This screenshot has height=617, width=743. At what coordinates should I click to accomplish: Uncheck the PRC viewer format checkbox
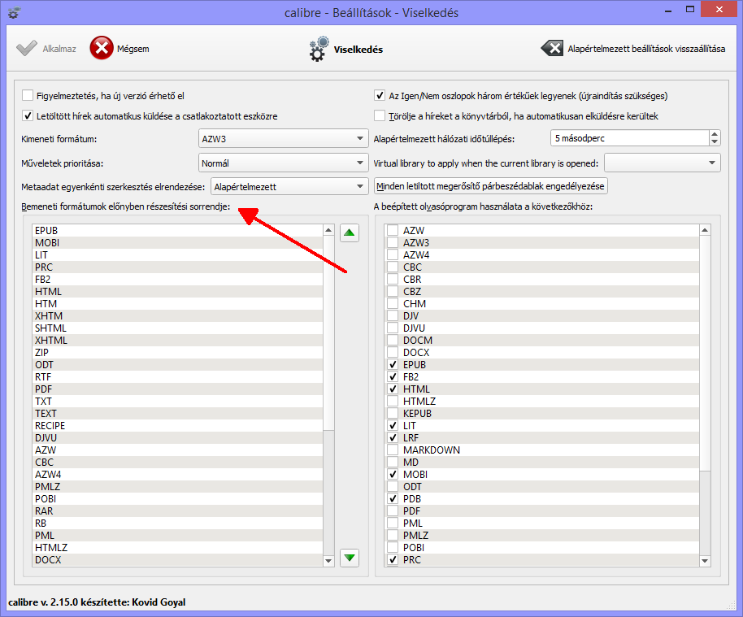(x=393, y=559)
